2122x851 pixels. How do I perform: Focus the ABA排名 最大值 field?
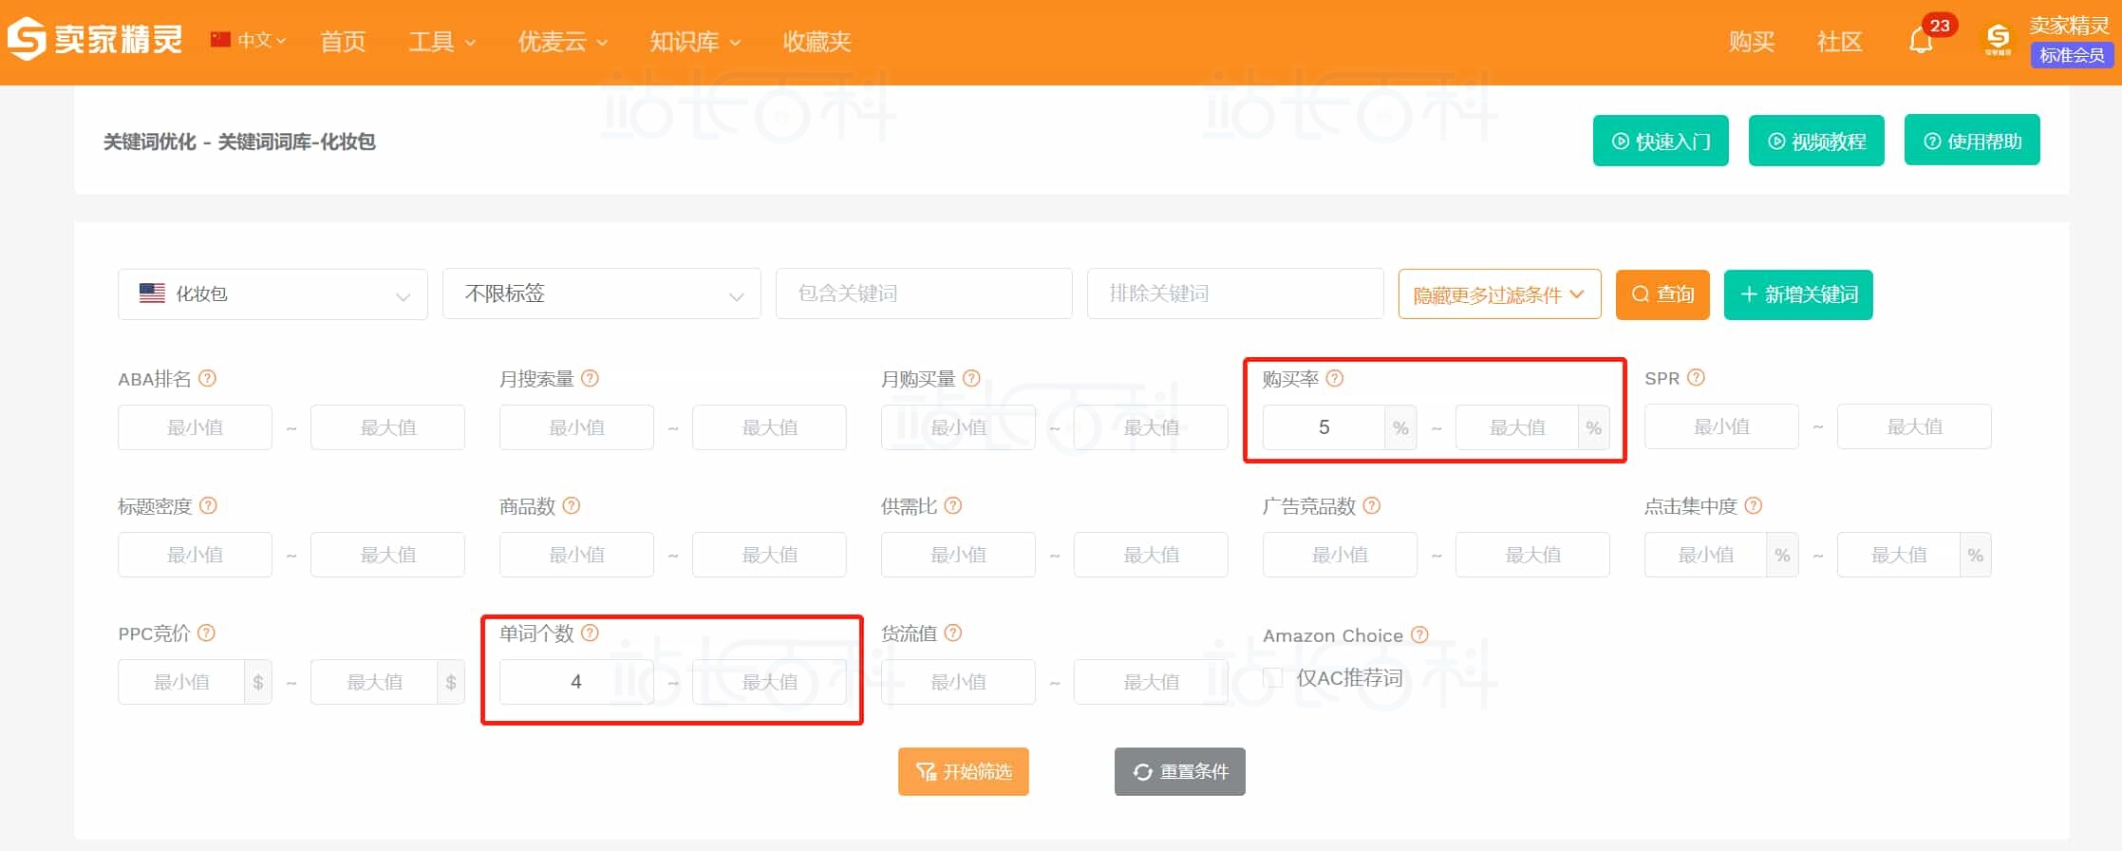point(387,427)
